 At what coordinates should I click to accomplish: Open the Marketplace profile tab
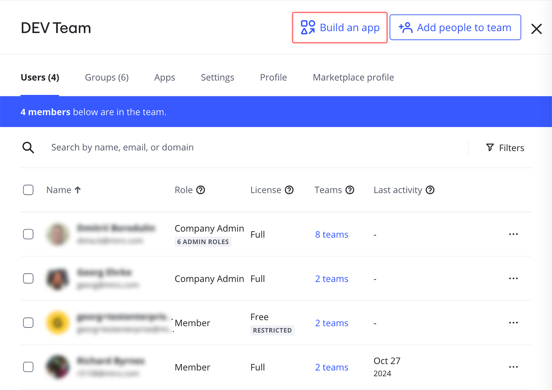point(353,78)
